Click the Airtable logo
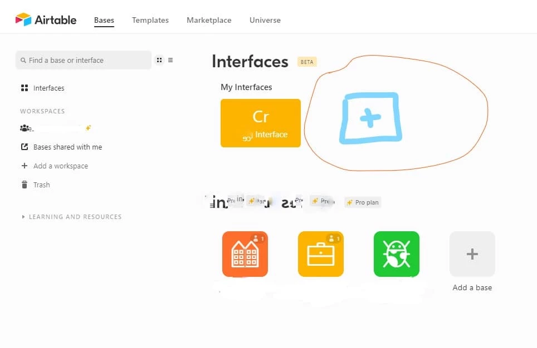 (x=46, y=20)
